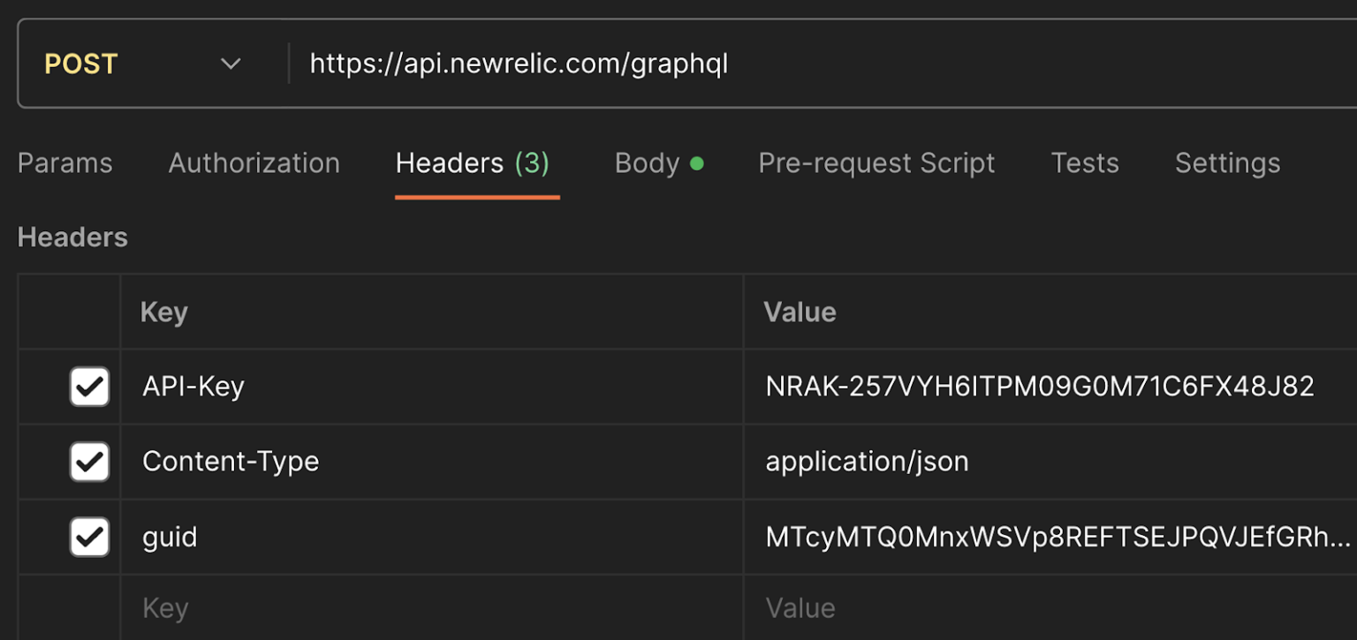Screen dimensions: 1357x640
Task: Disable the API-Key header checkbox
Action: (89, 387)
